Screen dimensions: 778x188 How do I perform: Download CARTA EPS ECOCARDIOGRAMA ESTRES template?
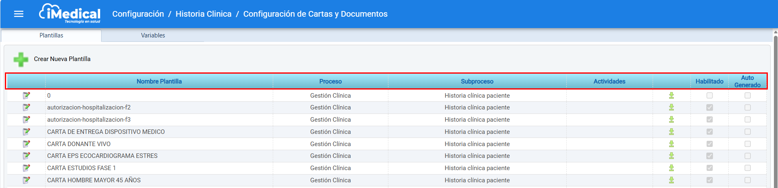(671, 156)
